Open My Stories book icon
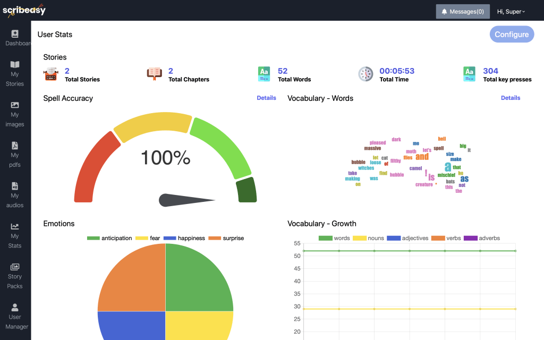This screenshot has width=544, height=340. (15, 64)
